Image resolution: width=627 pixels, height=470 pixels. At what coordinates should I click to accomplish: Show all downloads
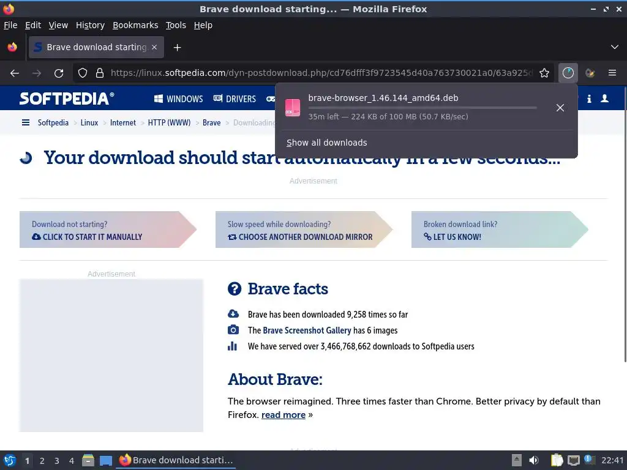tap(327, 143)
